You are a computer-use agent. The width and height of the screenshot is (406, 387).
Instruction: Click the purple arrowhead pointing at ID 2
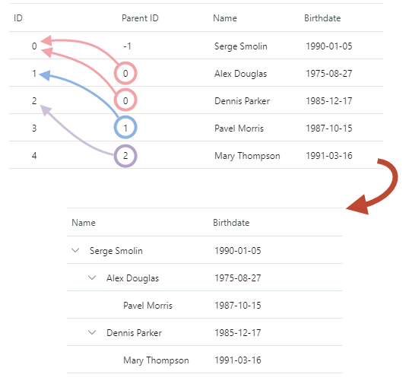46,109
